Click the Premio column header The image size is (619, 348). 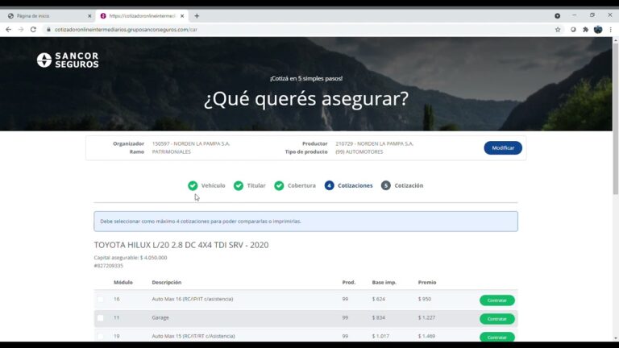[x=427, y=283]
